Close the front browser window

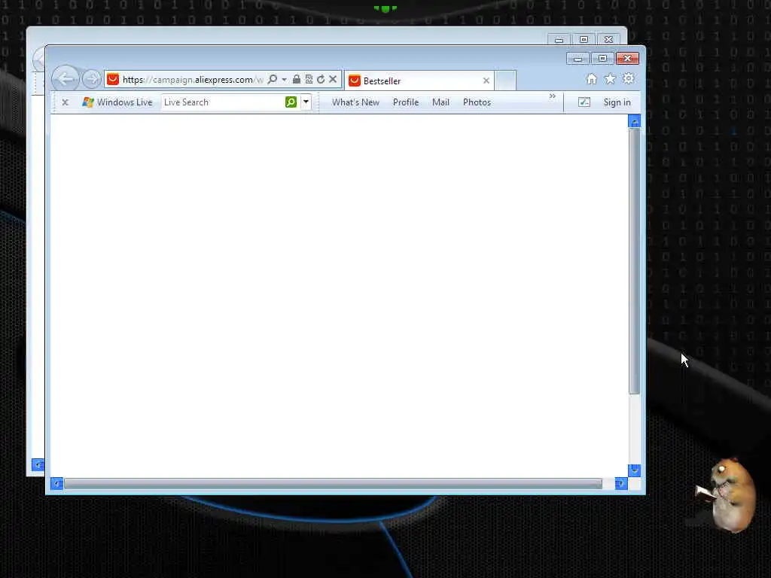627,59
